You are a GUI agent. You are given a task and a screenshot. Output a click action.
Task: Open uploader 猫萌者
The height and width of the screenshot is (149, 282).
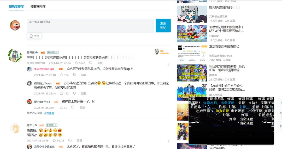(x=213, y=75)
